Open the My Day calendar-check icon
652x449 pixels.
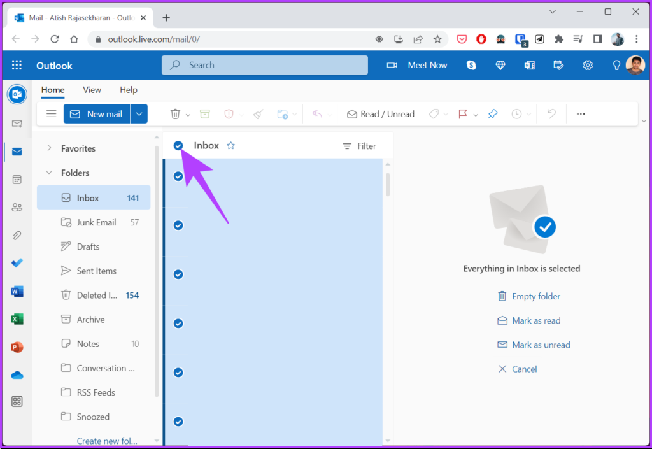[x=558, y=65]
